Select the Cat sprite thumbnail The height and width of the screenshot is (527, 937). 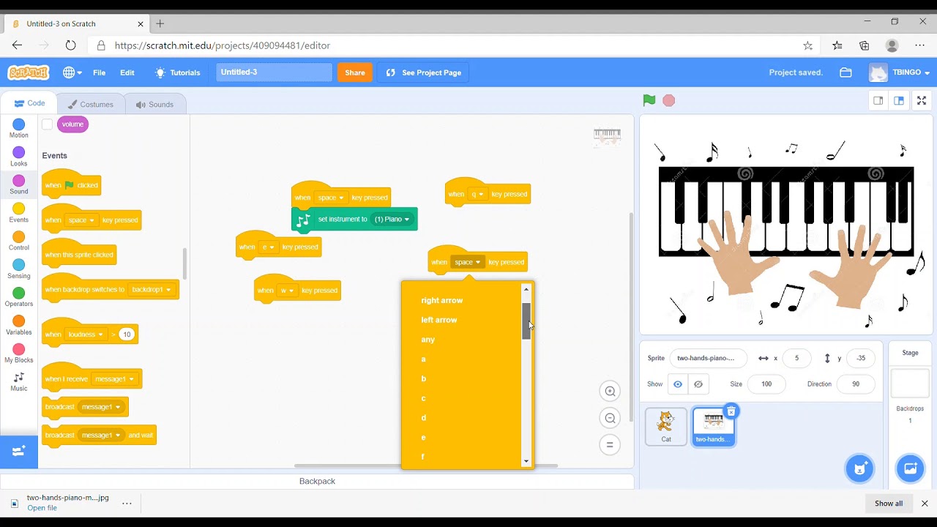(x=666, y=426)
